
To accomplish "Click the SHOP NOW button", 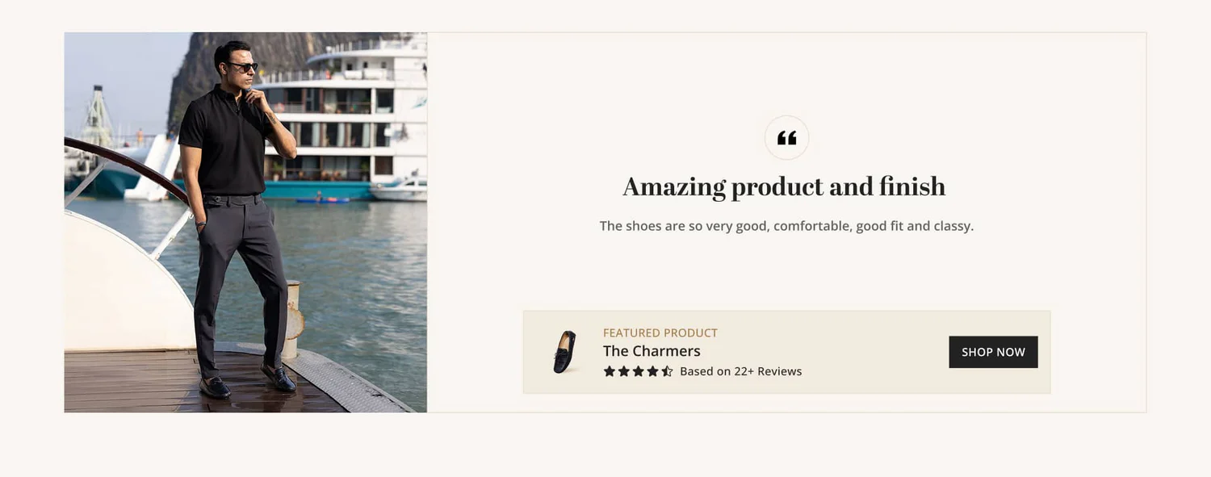I will 993,352.
